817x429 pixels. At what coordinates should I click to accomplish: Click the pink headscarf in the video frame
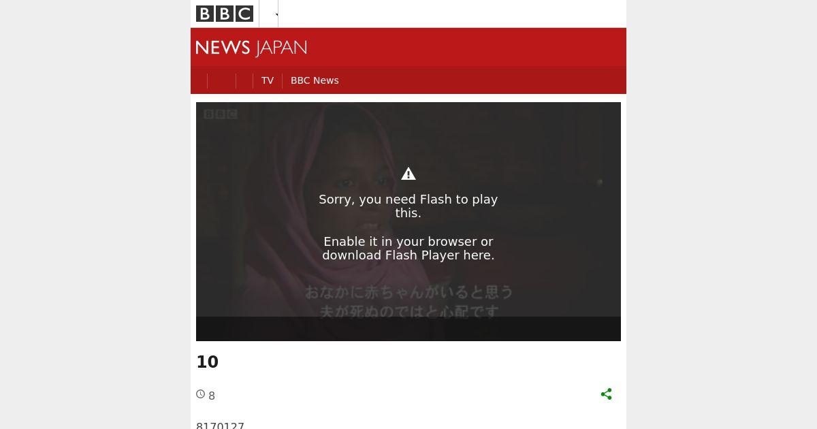click(x=272, y=204)
